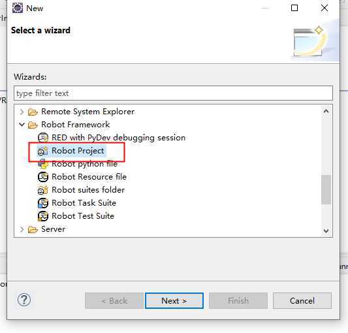The width and height of the screenshot is (348, 333).
Task: Click the wizard list scrollbar thumb
Action: click(326, 189)
